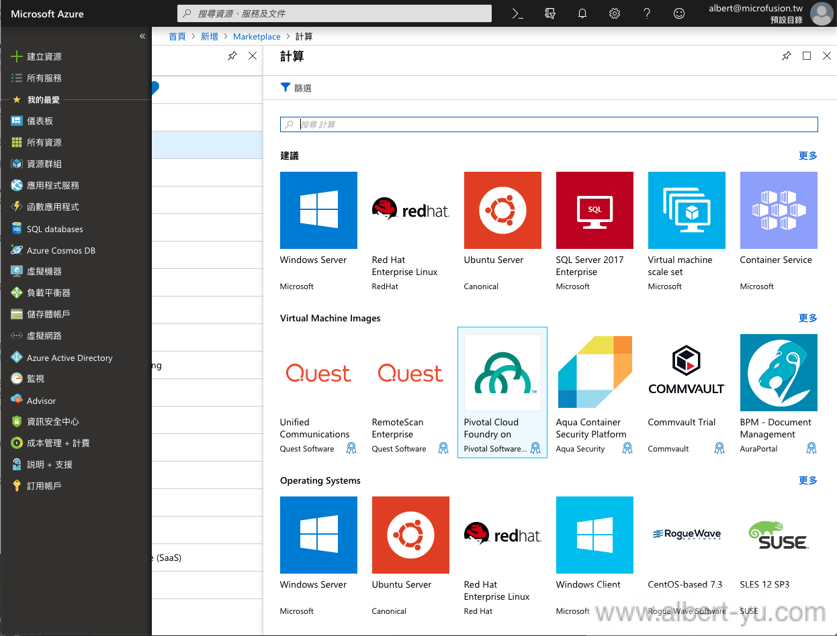This screenshot has width=837, height=636.
Task: Click the Commvault certified badge icon
Action: [x=719, y=448]
